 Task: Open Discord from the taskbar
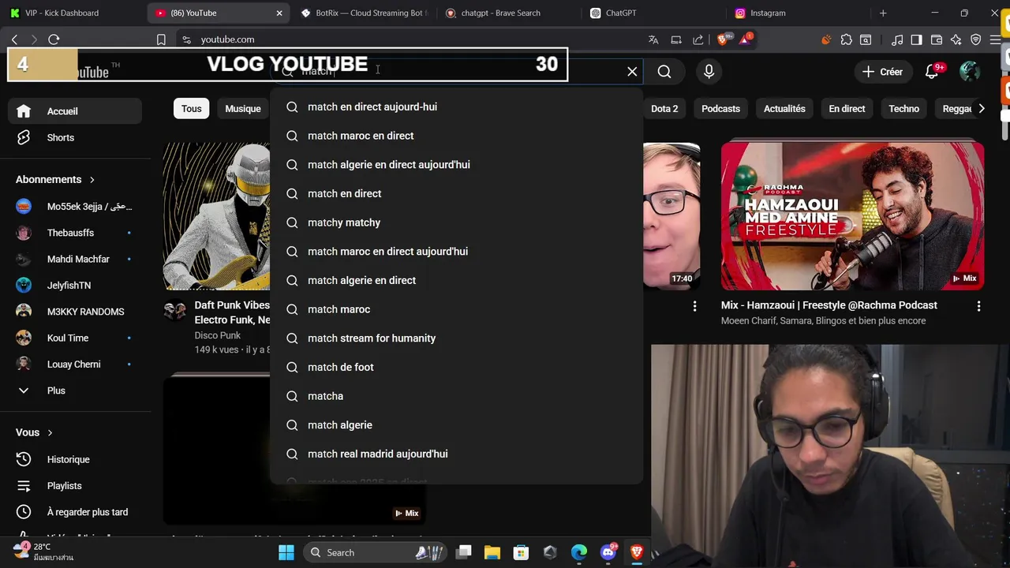point(608,552)
